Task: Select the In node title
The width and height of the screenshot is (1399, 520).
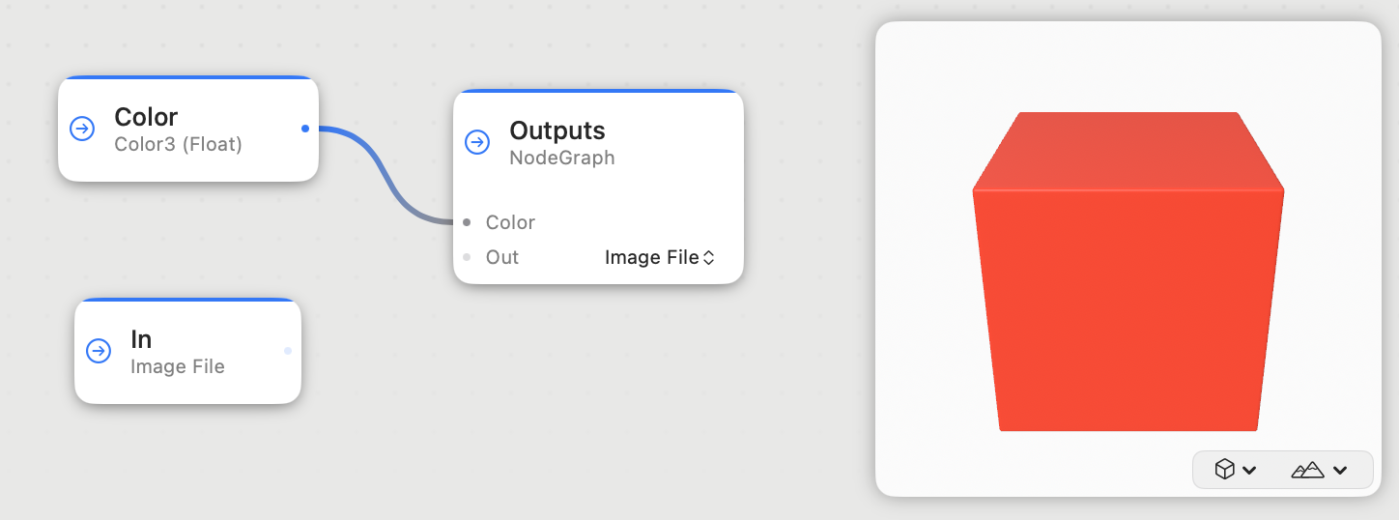Action: coord(141,339)
